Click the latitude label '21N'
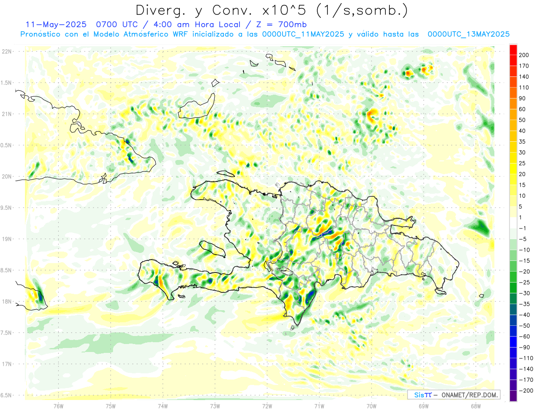Viewport: 534px width, 412px height. (7, 114)
